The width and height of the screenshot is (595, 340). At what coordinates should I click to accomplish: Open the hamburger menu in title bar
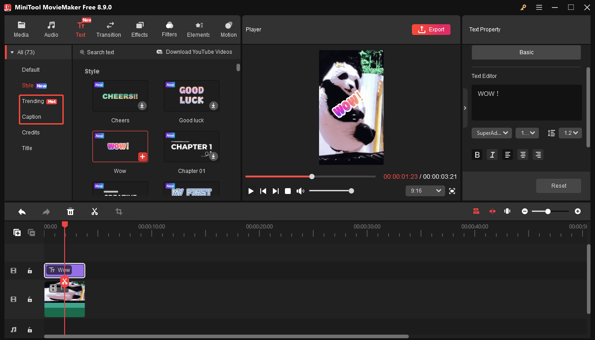pyautogui.click(x=539, y=8)
